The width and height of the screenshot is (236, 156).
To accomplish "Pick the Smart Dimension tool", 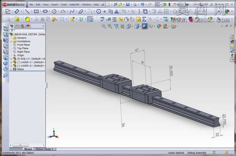I will (17, 11).
